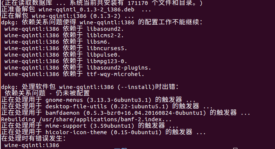Click the 在处理时有错误发生 error line
Viewport: 275px width, 149px height.
(x=33, y=139)
